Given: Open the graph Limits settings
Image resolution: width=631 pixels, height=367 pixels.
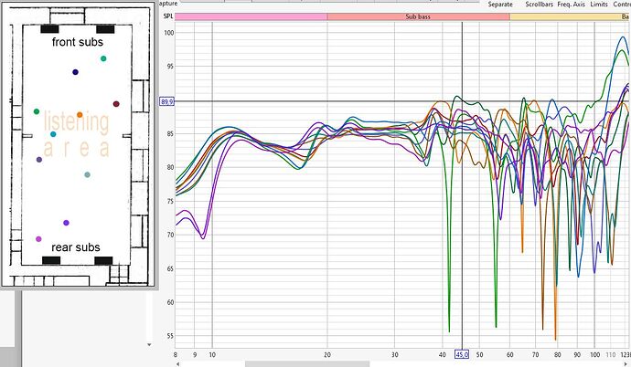Looking at the screenshot, I should tap(599, 5).
